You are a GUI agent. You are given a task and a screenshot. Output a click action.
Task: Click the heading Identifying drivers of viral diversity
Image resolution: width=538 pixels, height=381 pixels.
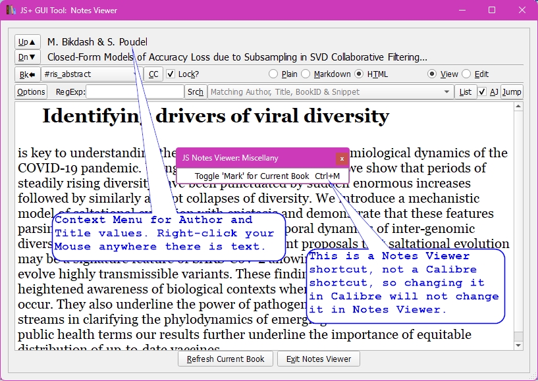(x=215, y=116)
